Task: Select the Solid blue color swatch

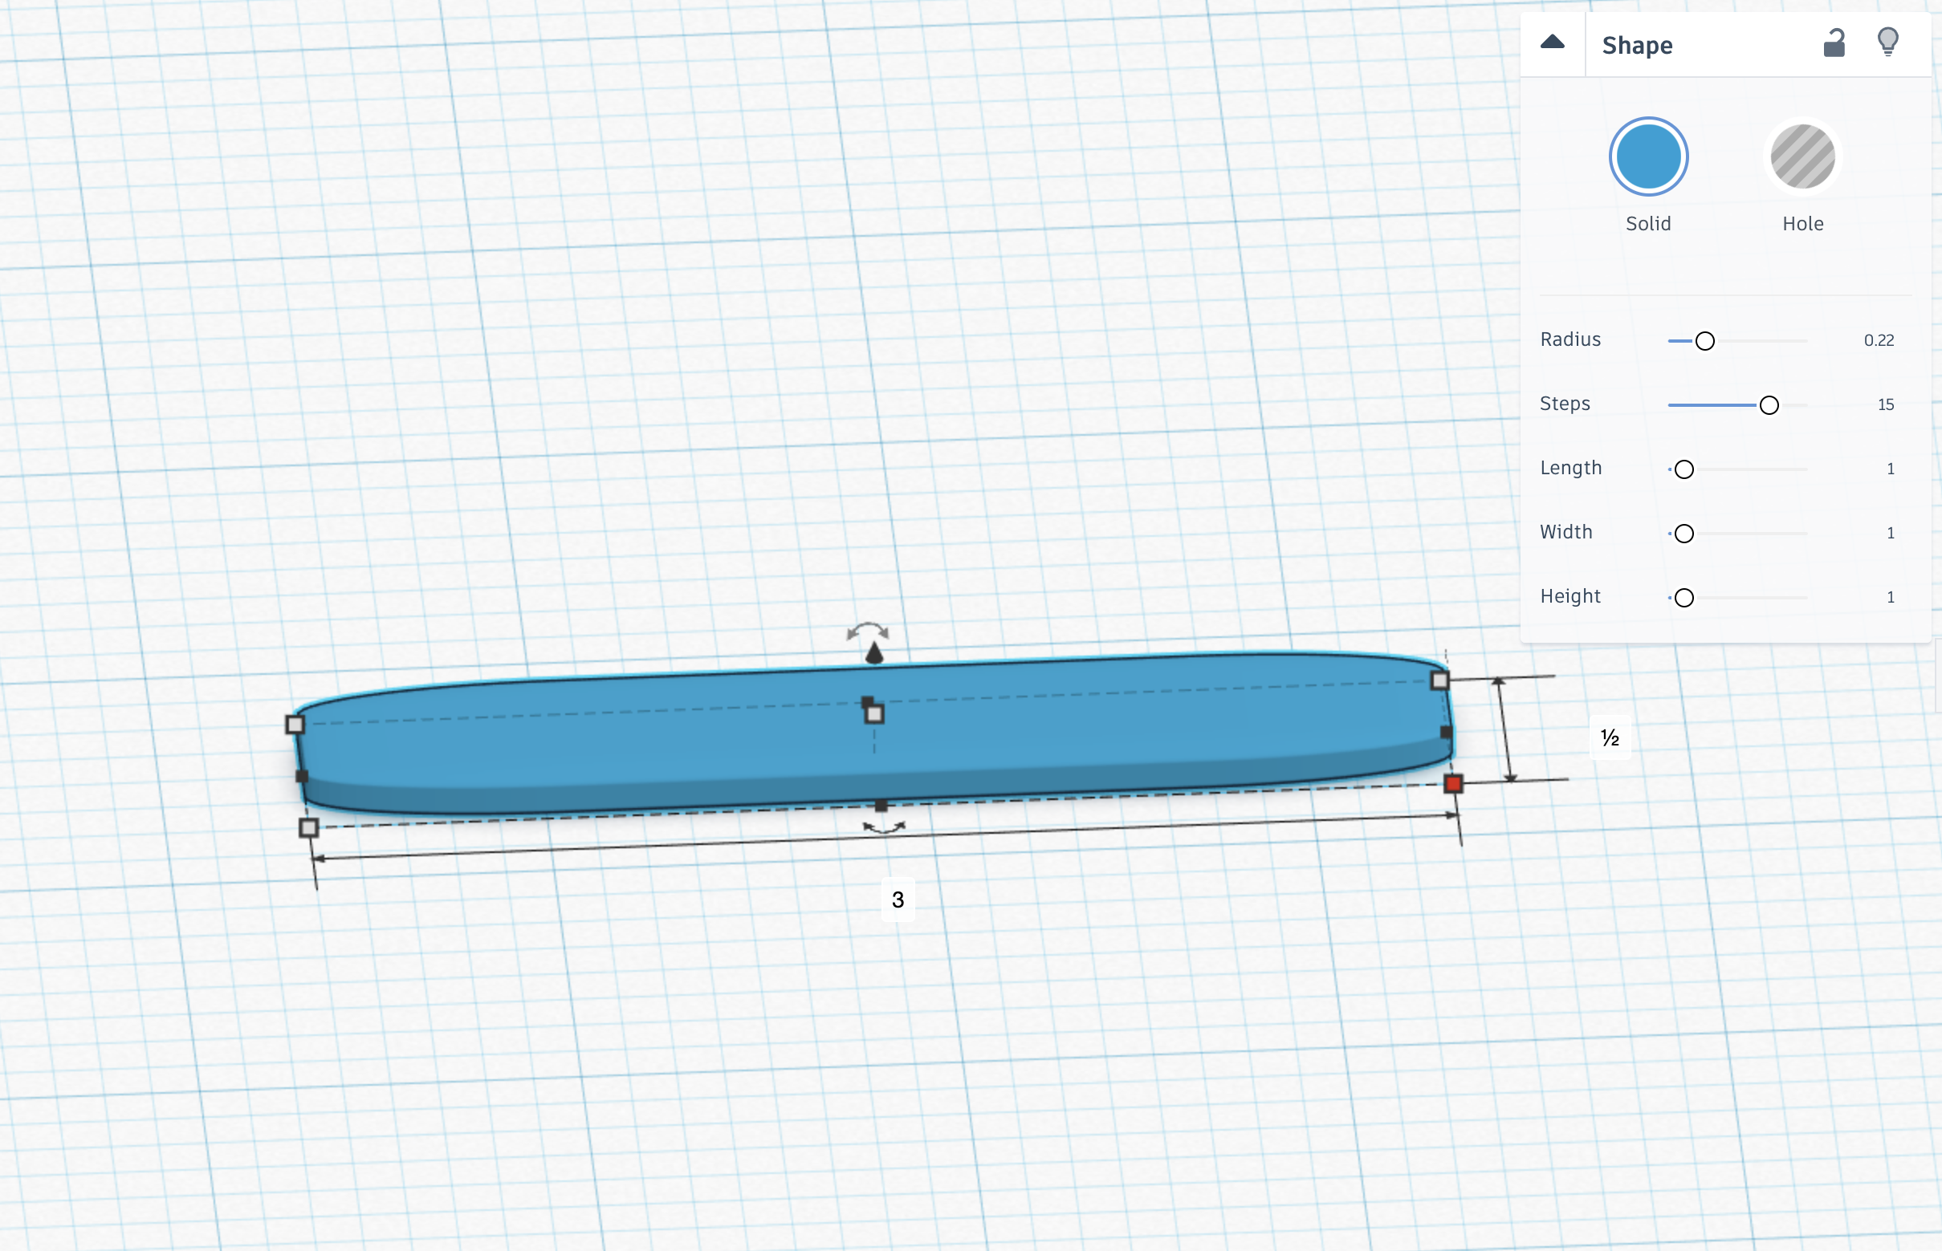Action: (x=1648, y=156)
